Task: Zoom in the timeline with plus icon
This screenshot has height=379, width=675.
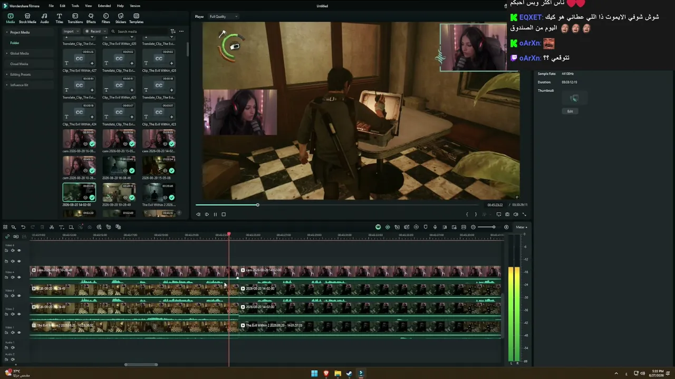Action: 506,227
